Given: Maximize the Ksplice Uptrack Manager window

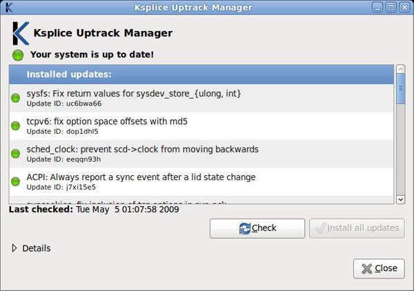Looking at the screenshot, I should [391, 8].
